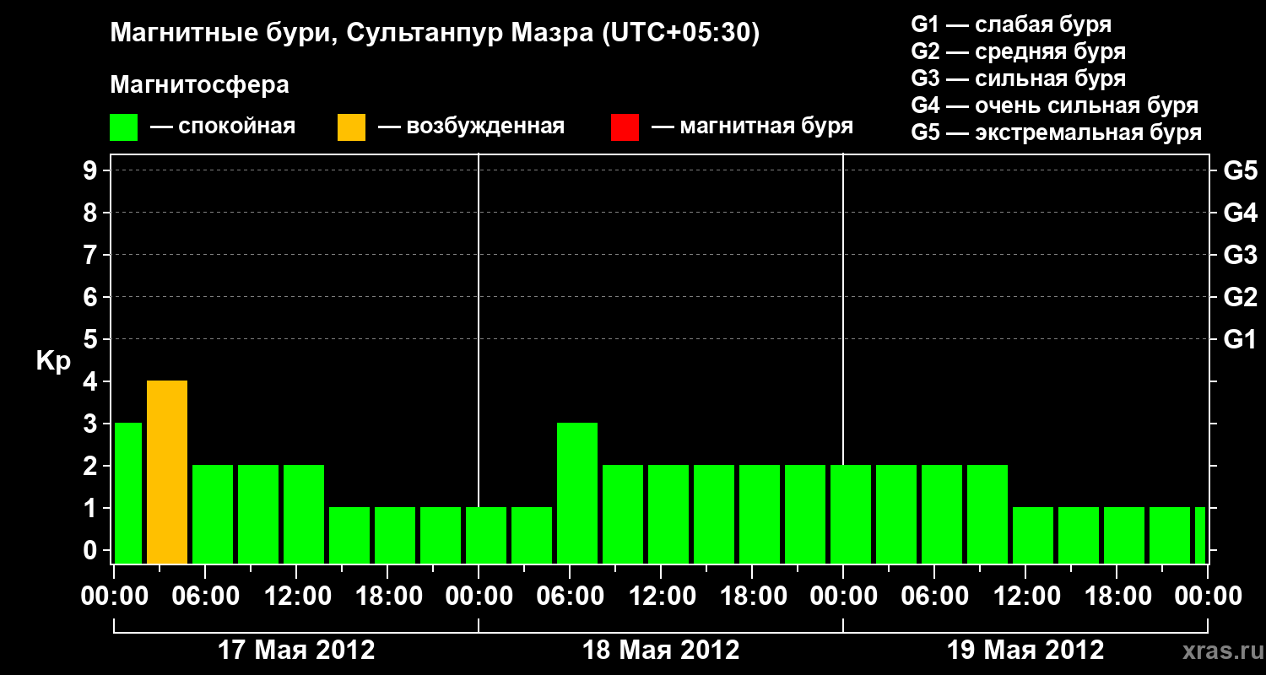Click the orange 'возбужденная' legend swatch
Viewport: 1266px width, 675px height.
click(x=351, y=127)
